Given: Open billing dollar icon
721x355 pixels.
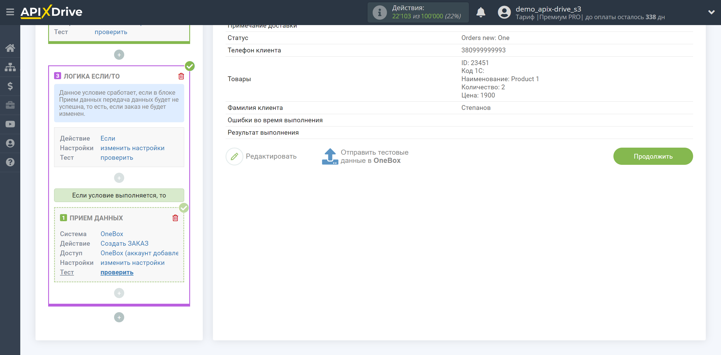Looking at the screenshot, I should click(x=10, y=86).
